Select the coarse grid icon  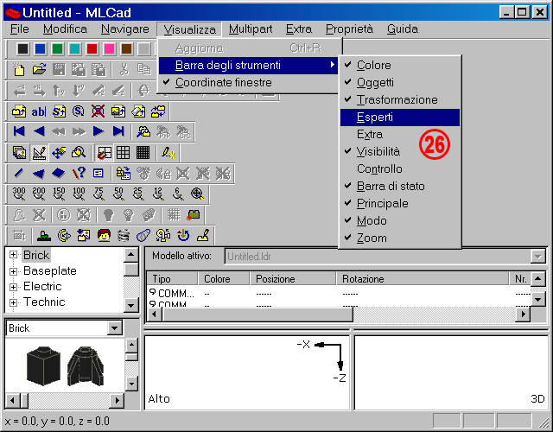click(123, 153)
